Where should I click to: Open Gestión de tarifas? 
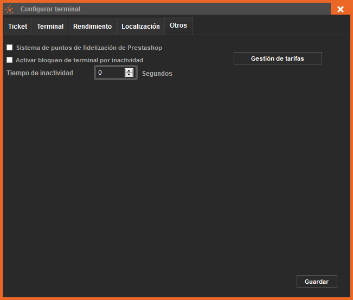click(278, 58)
